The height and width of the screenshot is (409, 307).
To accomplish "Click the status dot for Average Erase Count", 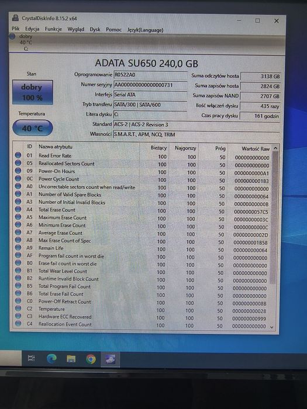I will pos(18,232).
